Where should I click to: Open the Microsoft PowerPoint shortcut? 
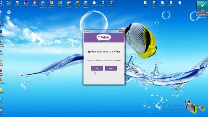click(51, 4)
